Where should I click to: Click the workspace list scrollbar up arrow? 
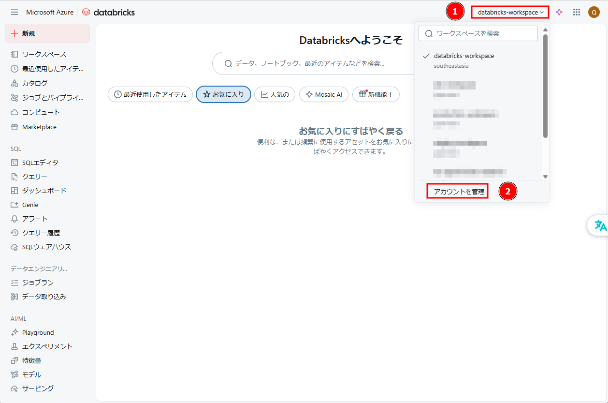(545, 30)
